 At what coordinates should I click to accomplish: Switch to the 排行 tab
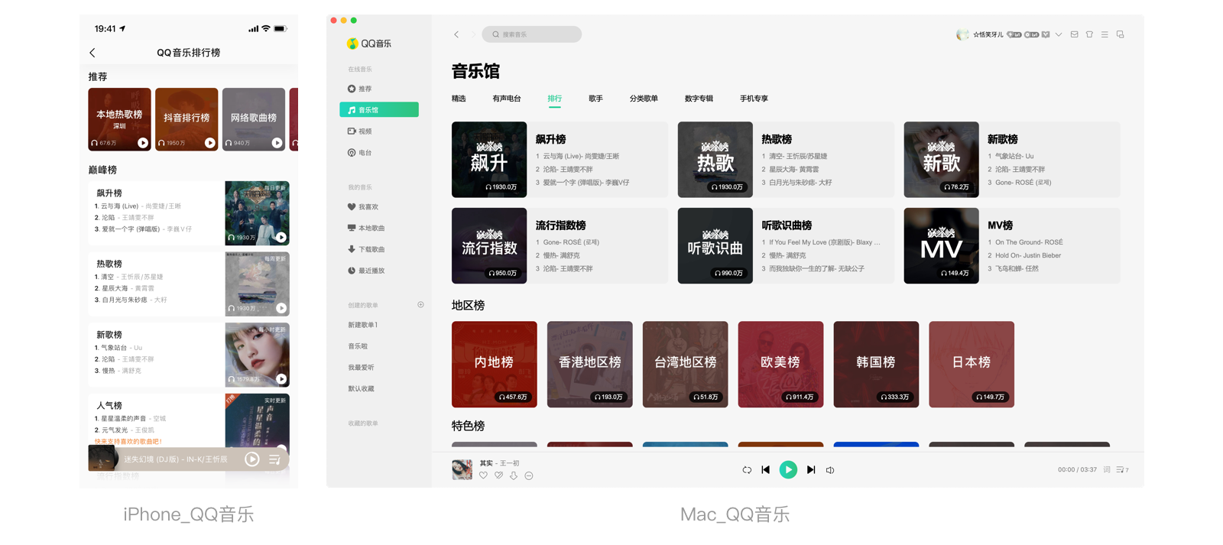555,99
